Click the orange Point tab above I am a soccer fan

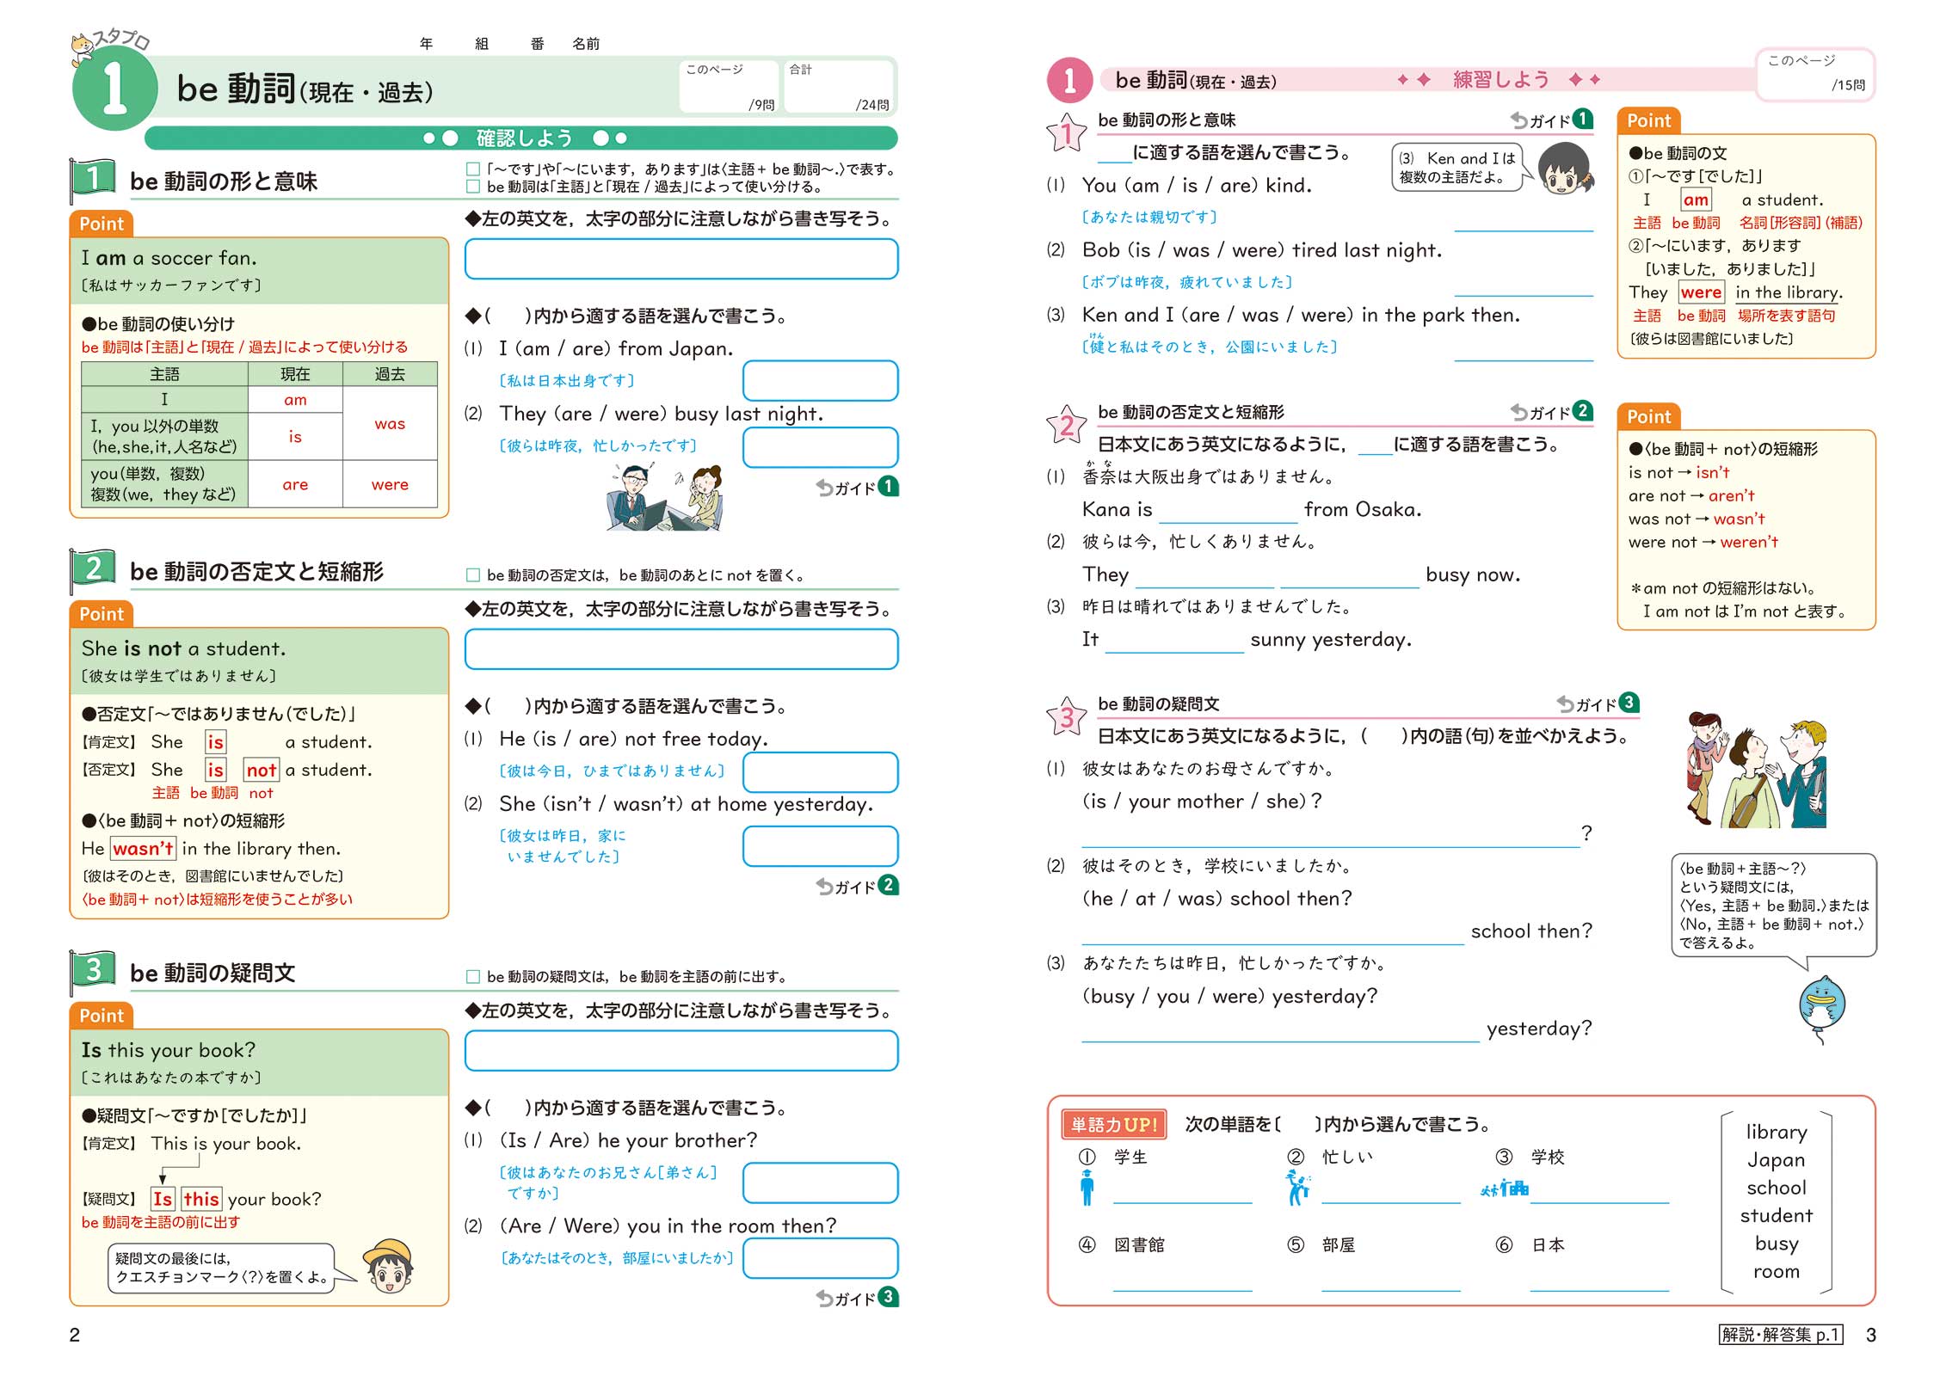[102, 224]
